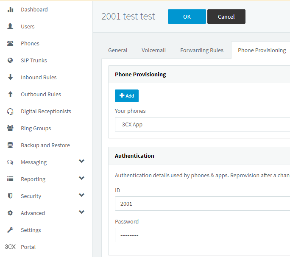Expand the Security submenu chevron

(x=81, y=195)
